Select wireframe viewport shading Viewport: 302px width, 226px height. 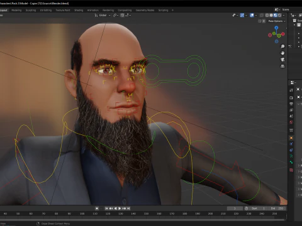[x=267, y=15]
